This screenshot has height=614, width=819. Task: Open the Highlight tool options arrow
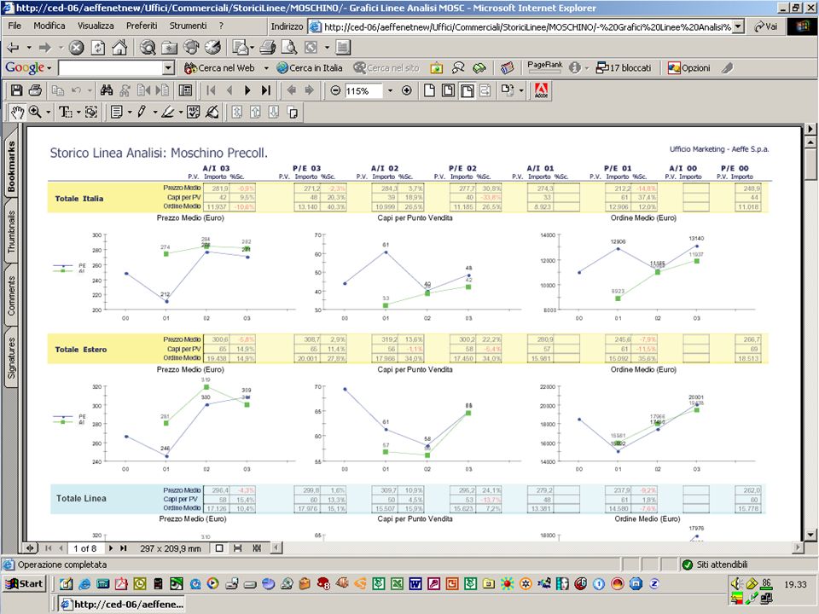point(181,113)
